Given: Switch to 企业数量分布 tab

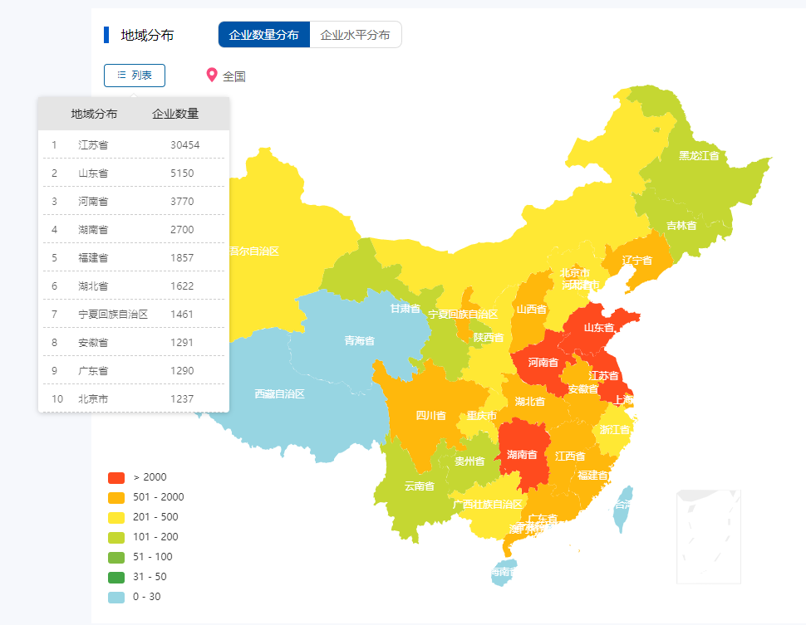Looking at the screenshot, I should (263, 35).
